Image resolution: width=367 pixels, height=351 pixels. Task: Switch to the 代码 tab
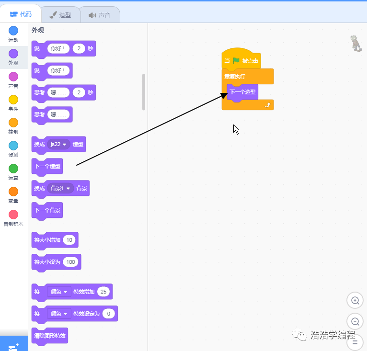click(21, 14)
